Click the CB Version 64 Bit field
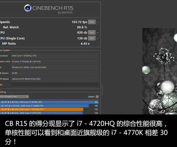The height and width of the screenshot is (147, 177). coord(55,73)
